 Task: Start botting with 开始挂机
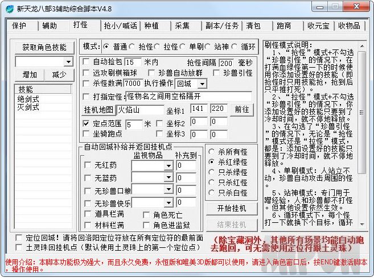tap(232, 209)
